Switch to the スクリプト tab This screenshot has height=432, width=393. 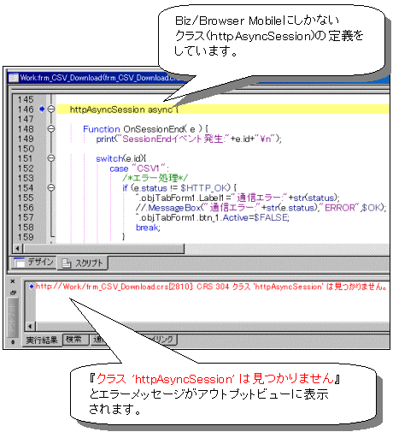[83, 263]
